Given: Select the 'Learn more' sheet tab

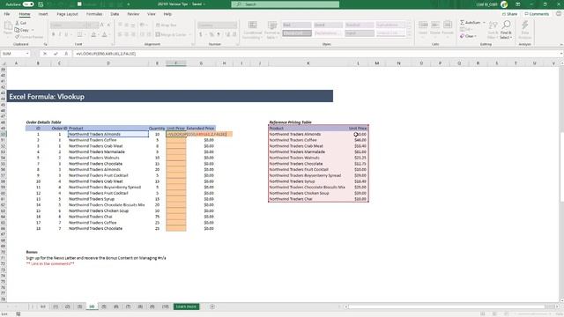Looking at the screenshot, I should pyautogui.click(x=186, y=306).
